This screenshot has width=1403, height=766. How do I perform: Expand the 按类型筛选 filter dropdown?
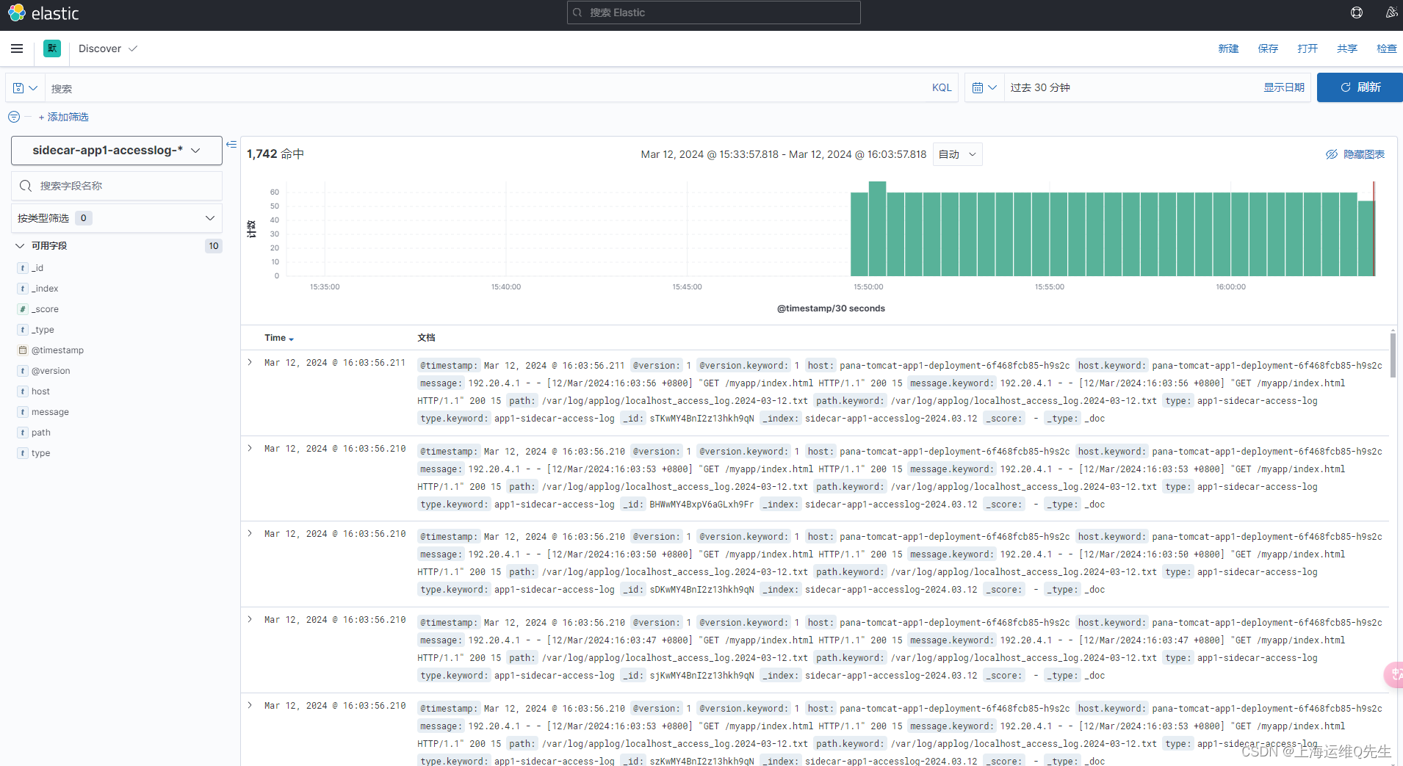click(x=117, y=218)
